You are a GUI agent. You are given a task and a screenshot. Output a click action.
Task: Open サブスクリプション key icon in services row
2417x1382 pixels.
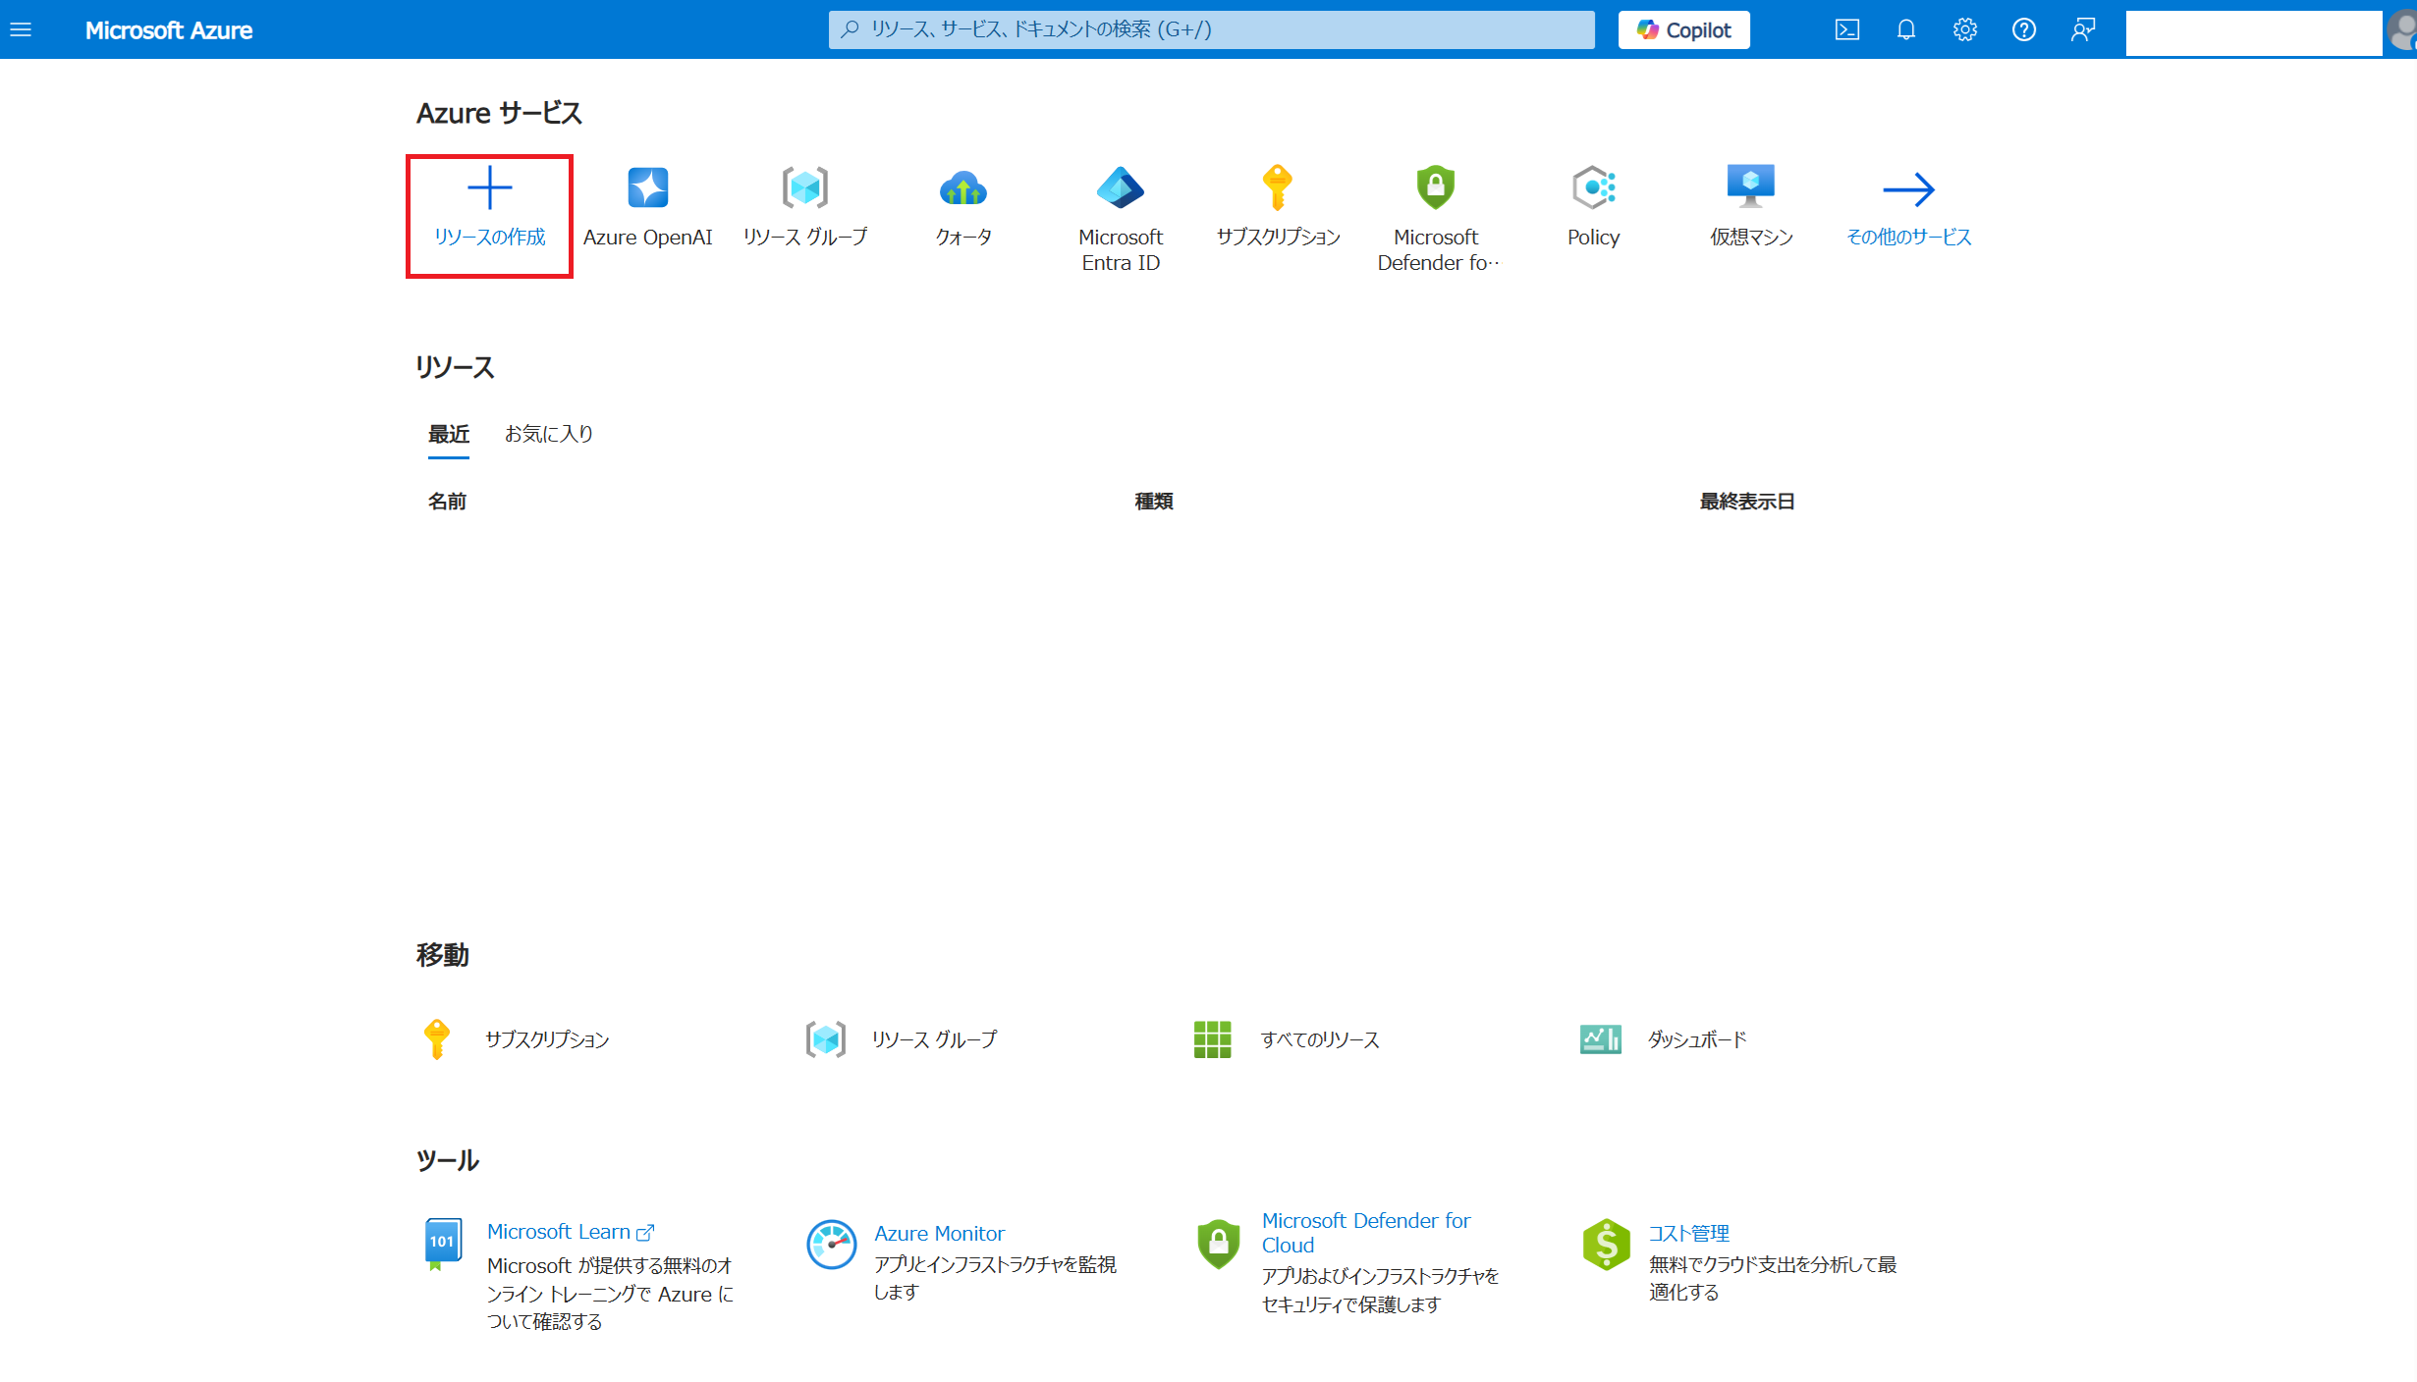[x=1278, y=187]
